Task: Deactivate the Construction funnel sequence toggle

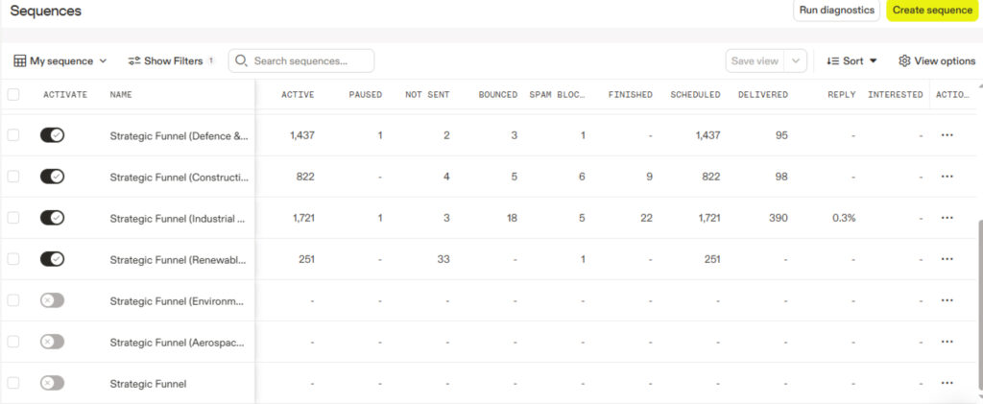Action: coord(52,177)
